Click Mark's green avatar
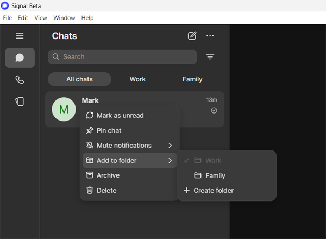 64,110
